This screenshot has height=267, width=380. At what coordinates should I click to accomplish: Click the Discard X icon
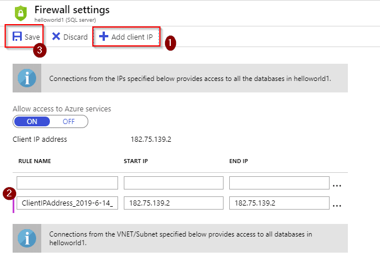click(x=56, y=36)
